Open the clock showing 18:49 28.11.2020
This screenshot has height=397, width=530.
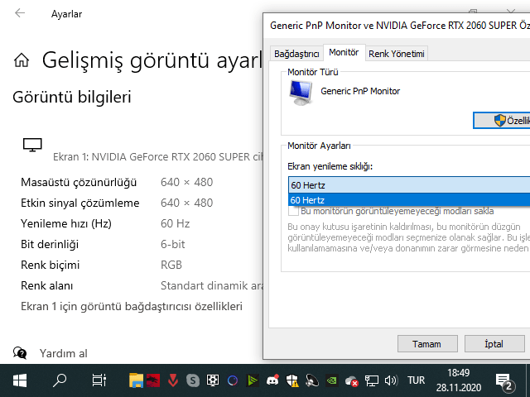[458, 380]
